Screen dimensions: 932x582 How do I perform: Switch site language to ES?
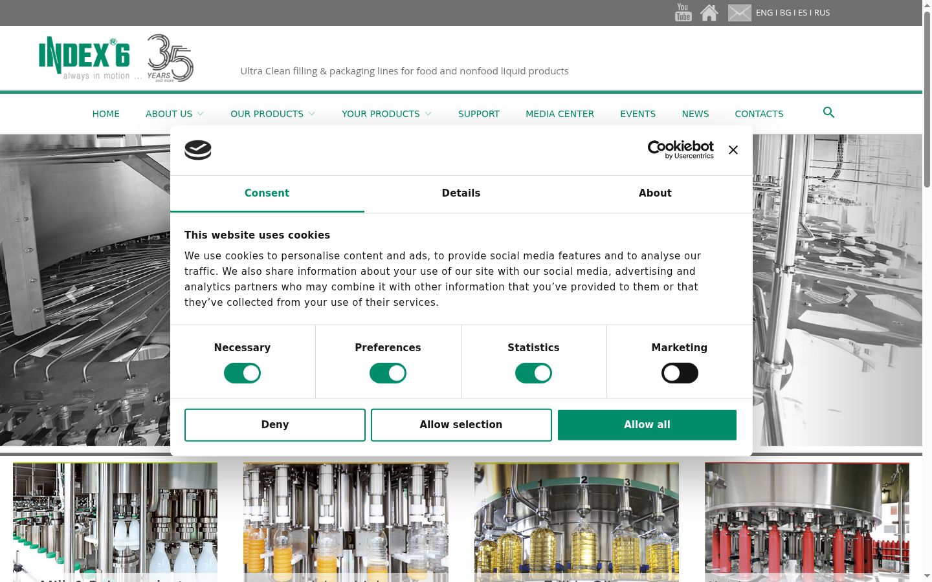coord(803,12)
